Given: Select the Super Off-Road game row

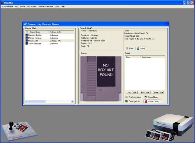Looking at the screenshot, I should 50,44.
